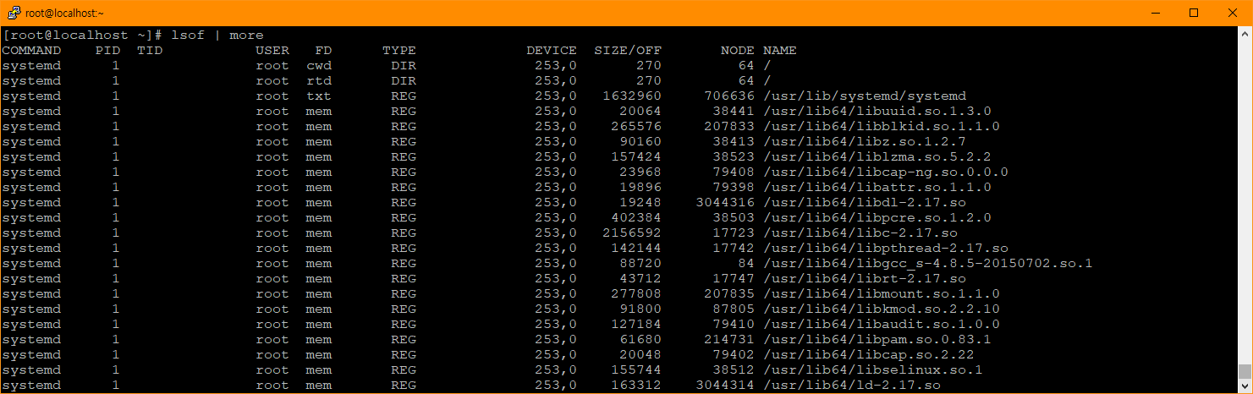Viewport: 1253px width, 394px height.
Task: Click size value 2156592
Action: (x=632, y=233)
